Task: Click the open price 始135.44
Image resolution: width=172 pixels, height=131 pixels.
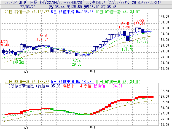Action: click(x=57, y=7)
